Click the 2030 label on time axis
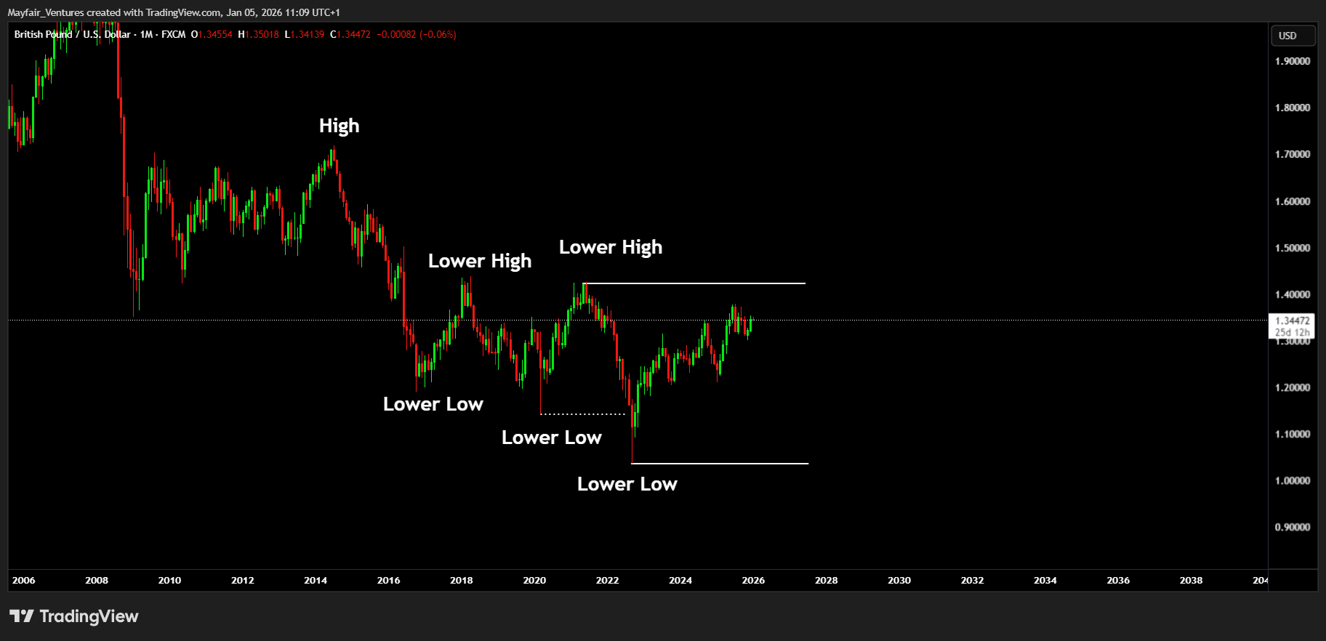Screen dimensions: 1326x641 (x=899, y=580)
